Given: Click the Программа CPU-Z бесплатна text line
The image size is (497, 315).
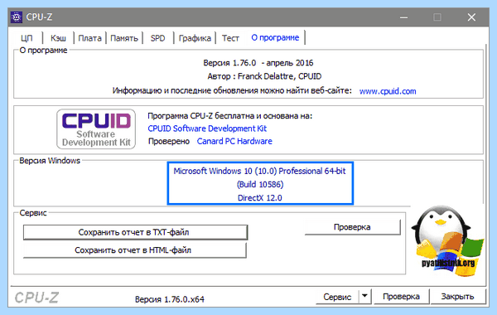Looking at the screenshot, I should click(x=229, y=116).
